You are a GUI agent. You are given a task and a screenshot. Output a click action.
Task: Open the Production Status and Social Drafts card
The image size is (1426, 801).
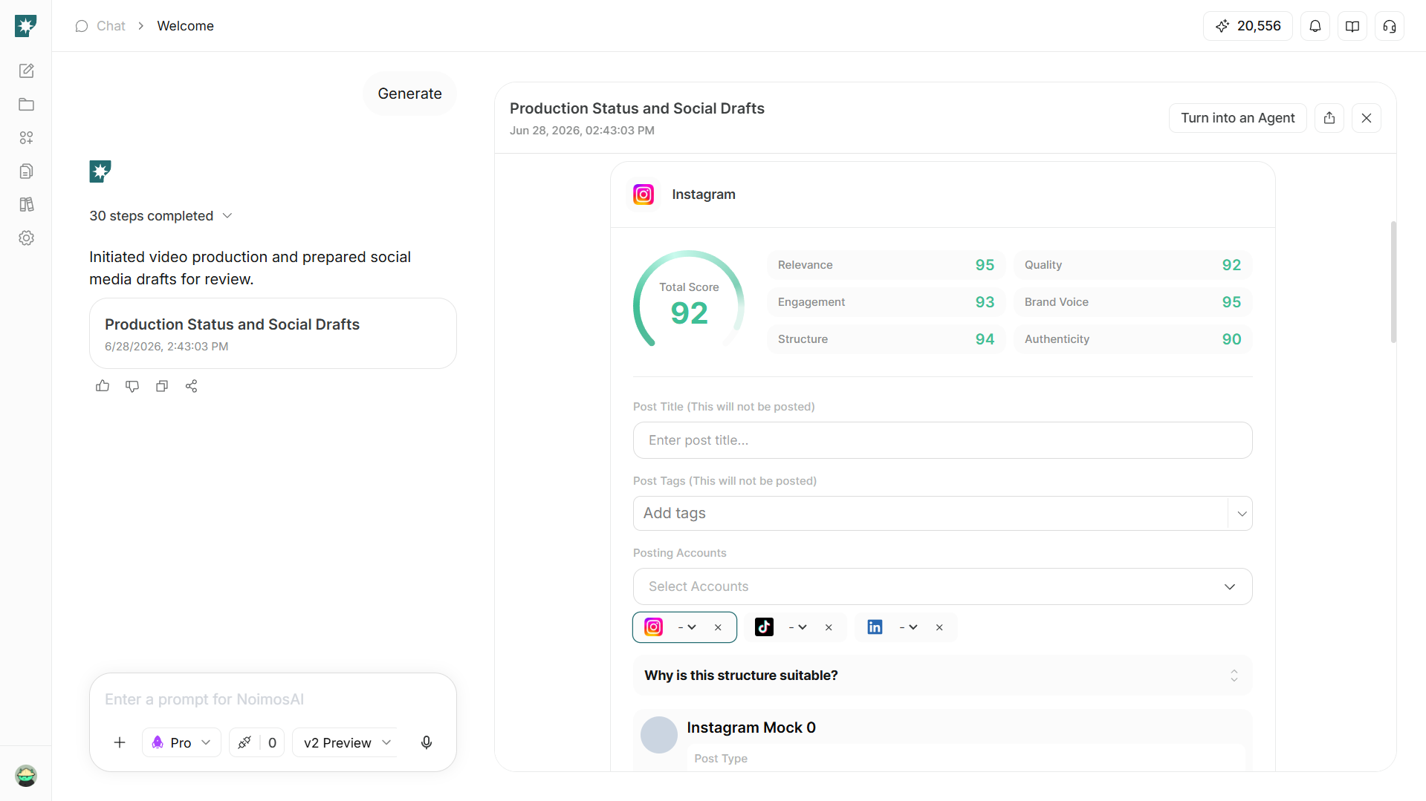click(x=273, y=333)
